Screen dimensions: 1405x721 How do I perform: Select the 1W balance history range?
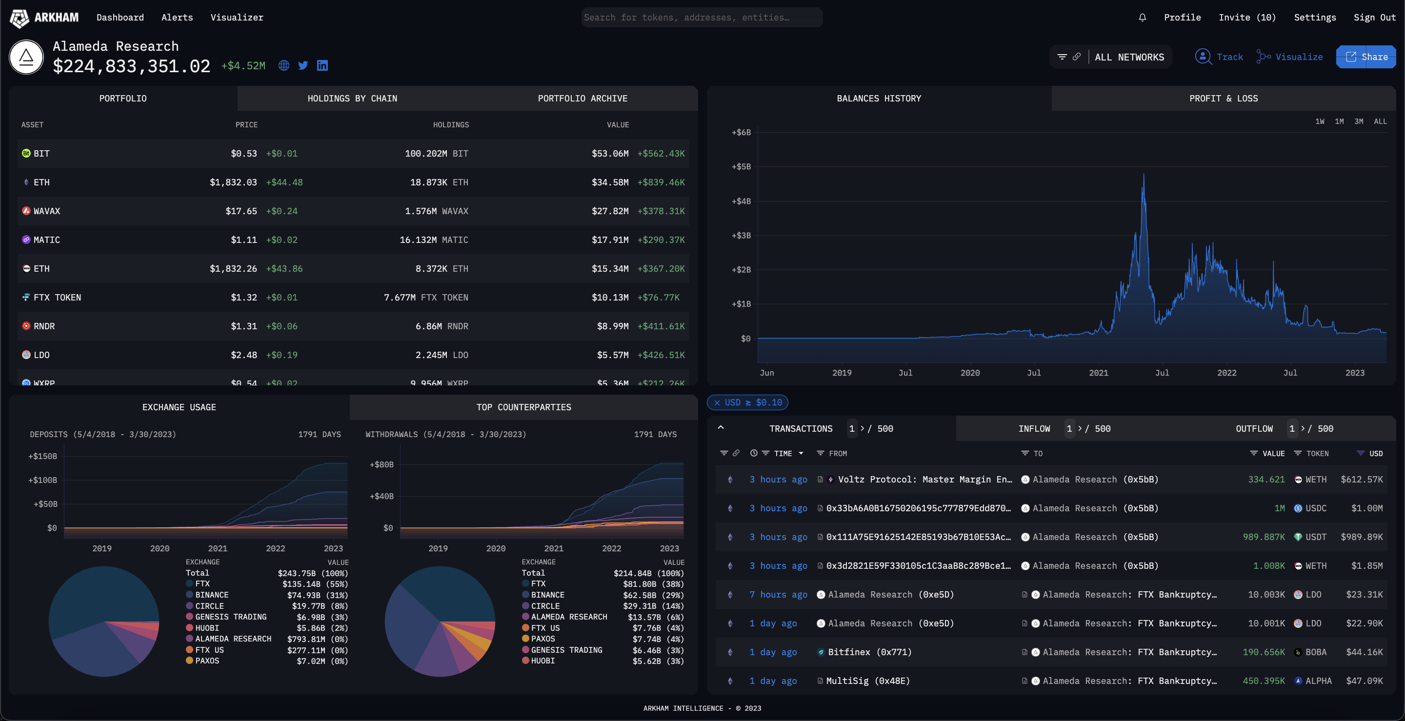[x=1319, y=121]
